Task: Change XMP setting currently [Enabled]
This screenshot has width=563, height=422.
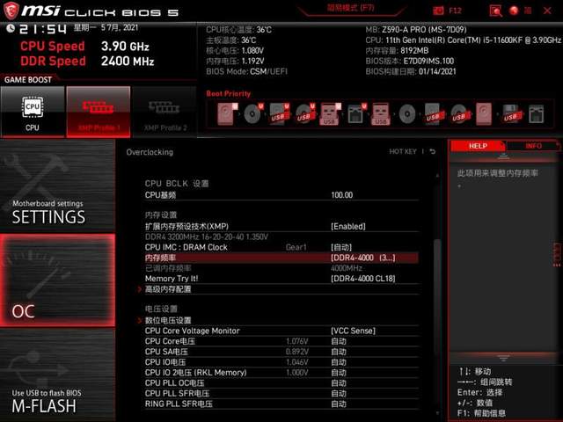Action: pos(348,227)
